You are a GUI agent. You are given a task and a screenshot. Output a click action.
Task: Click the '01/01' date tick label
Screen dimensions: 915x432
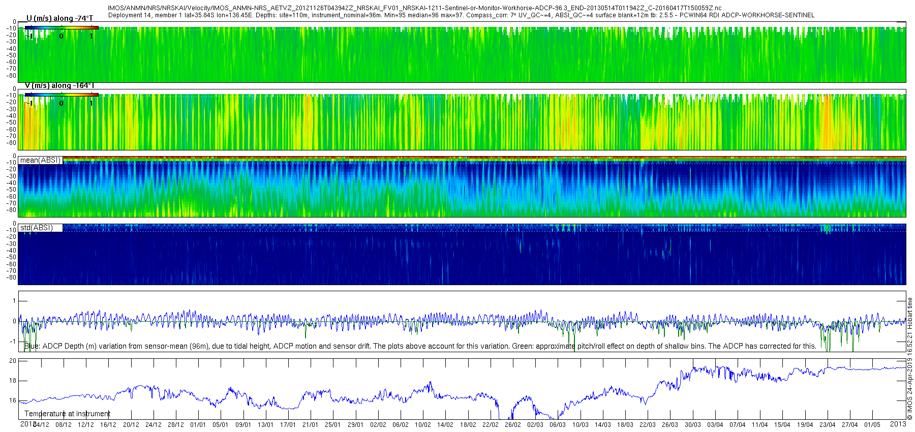(x=198, y=425)
